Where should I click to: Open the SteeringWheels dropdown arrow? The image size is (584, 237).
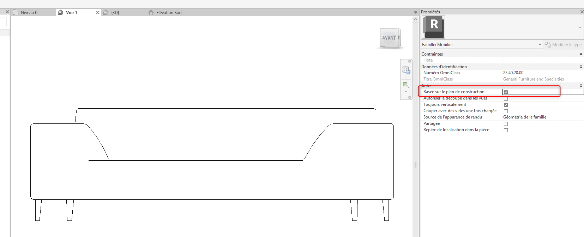[406, 77]
